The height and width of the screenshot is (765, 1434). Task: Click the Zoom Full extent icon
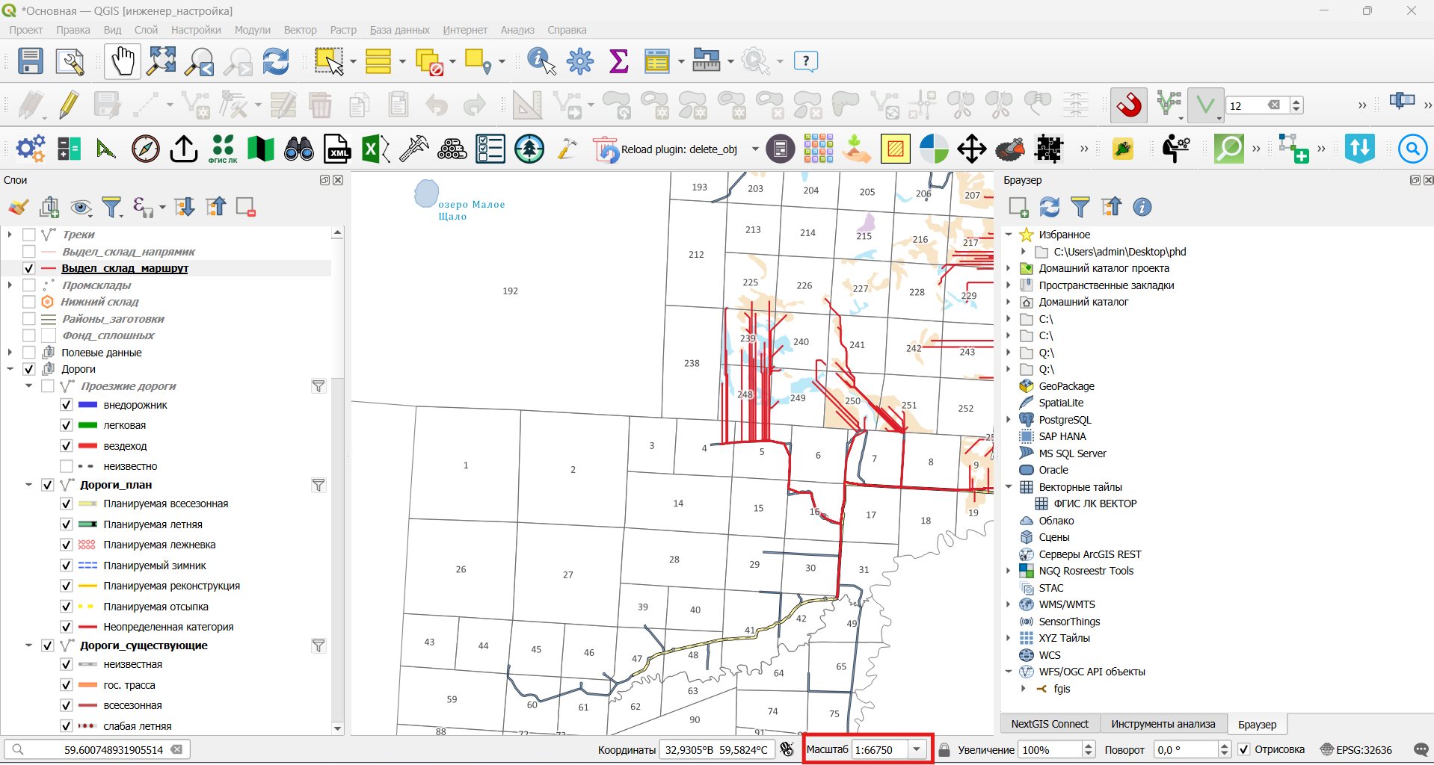tap(161, 61)
